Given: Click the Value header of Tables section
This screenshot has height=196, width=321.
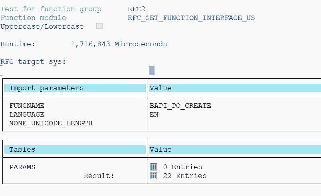Looking at the screenshot, I should pyautogui.click(x=235, y=150).
